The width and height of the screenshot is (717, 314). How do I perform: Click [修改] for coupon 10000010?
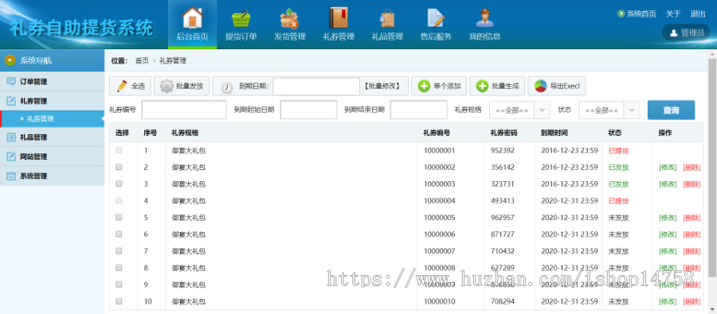tap(668, 301)
